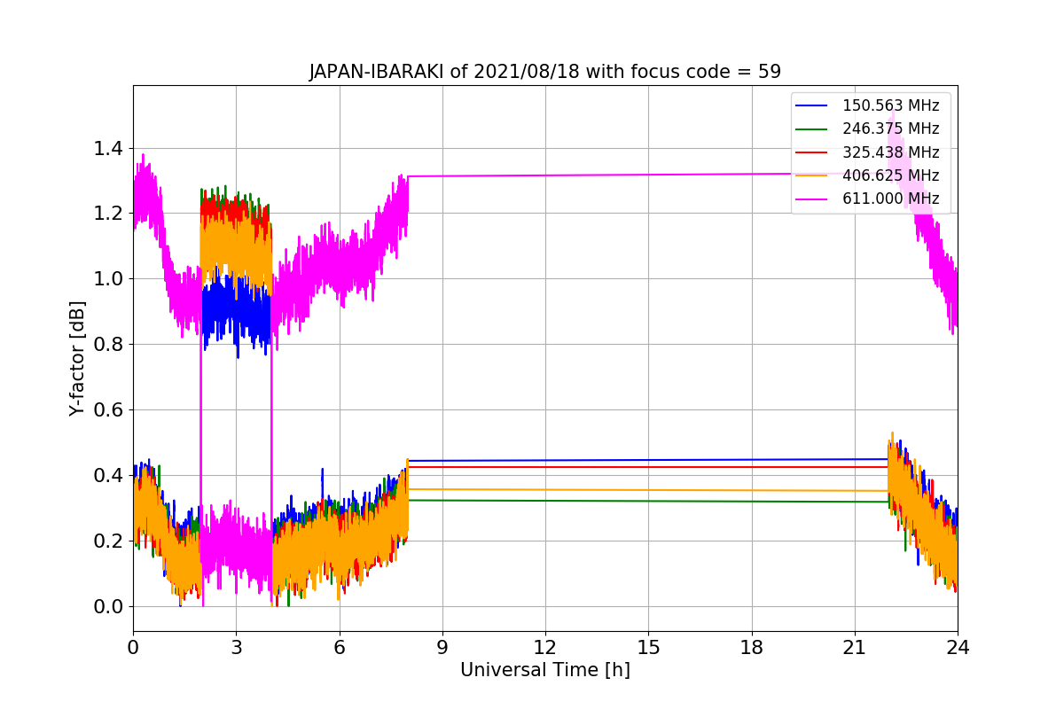Viewport: 1064px width, 709px height.
Task: Select the 406.625 MHz legend label
Action: (890, 175)
